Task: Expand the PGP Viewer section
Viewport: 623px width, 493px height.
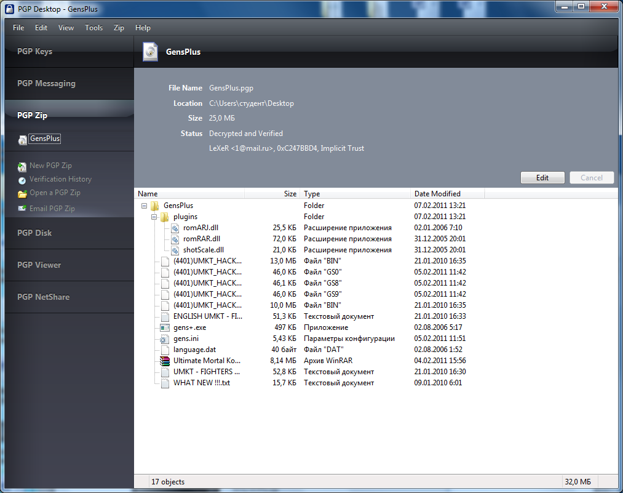Action: 69,265
